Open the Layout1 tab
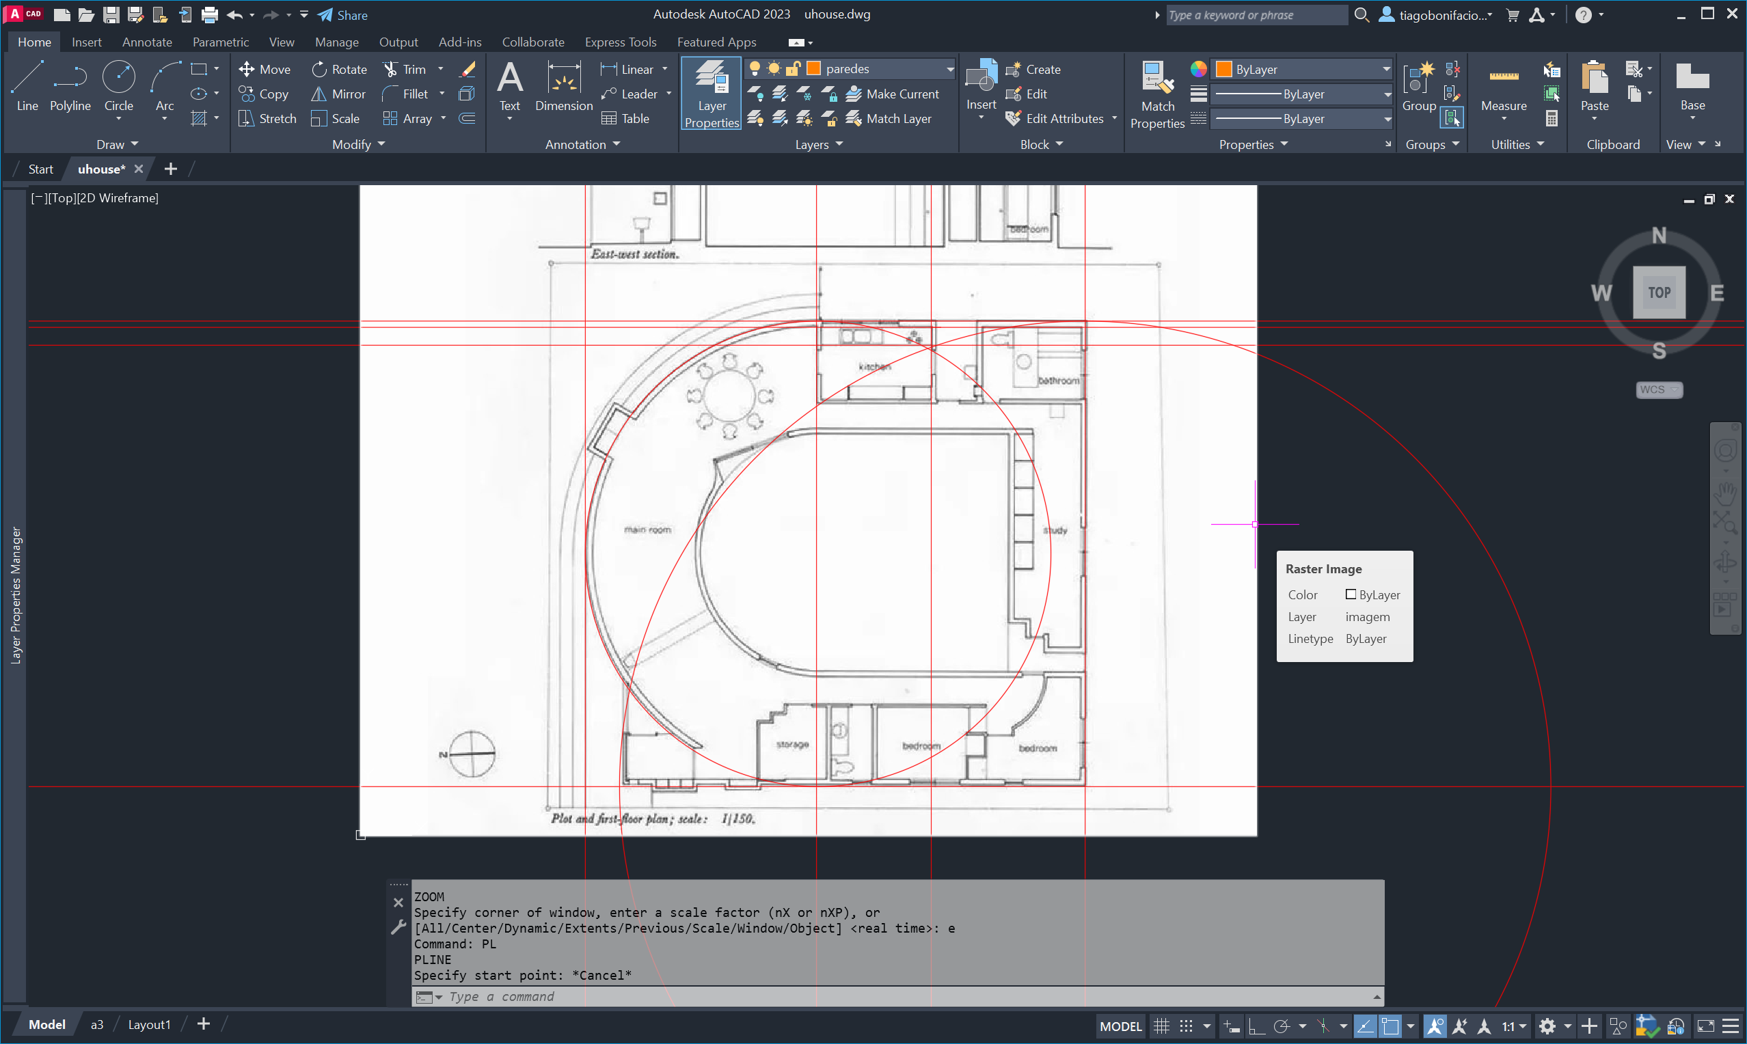This screenshot has width=1747, height=1044. tap(149, 1024)
